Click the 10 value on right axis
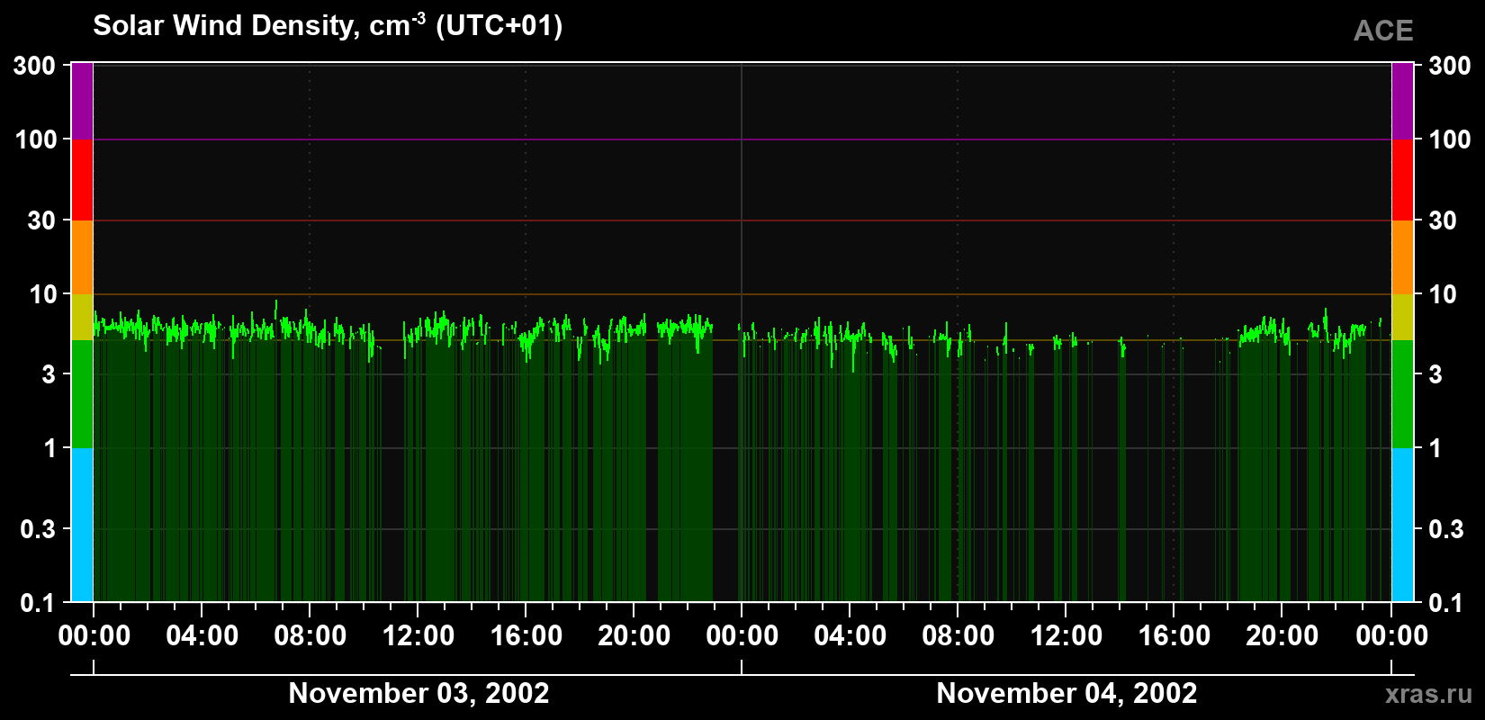1485x720 pixels. click(x=1443, y=294)
